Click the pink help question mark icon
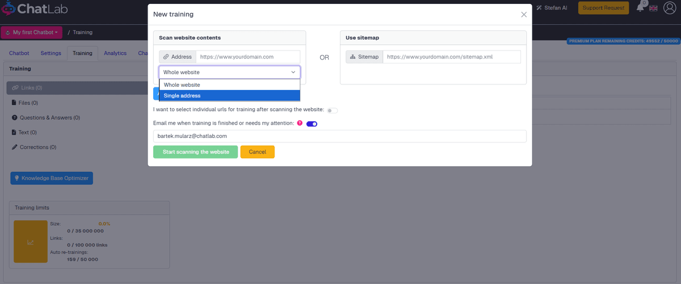Image resolution: width=681 pixels, height=284 pixels. pos(300,123)
